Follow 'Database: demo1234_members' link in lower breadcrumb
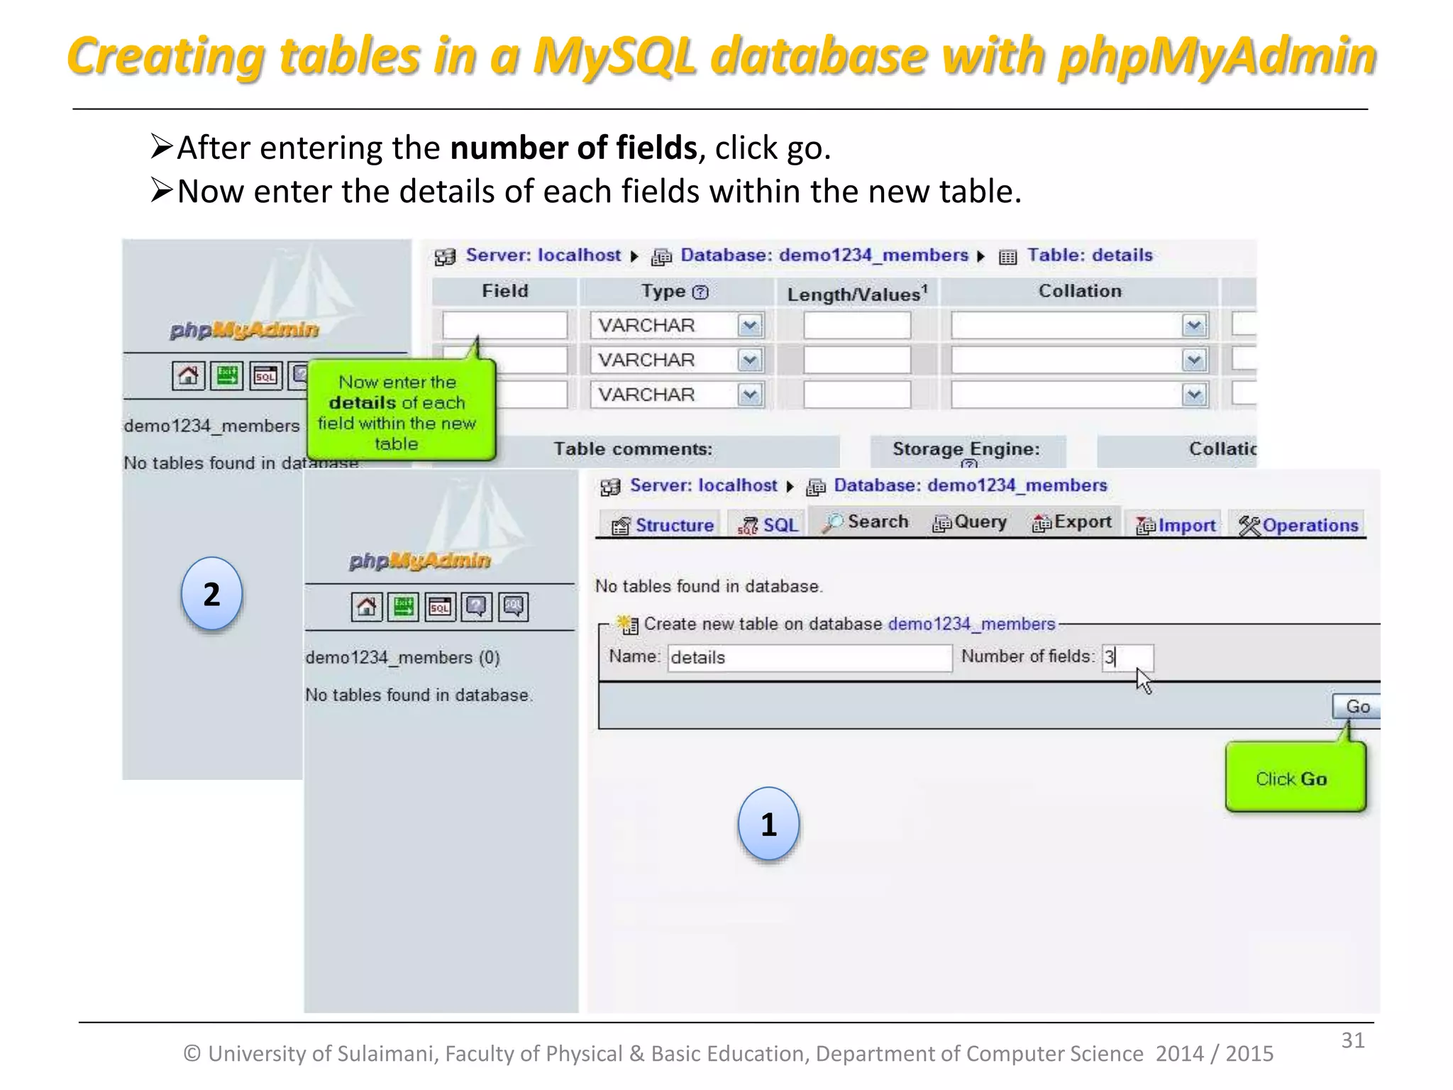This screenshot has height=1090, width=1453. (x=971, y=486)
